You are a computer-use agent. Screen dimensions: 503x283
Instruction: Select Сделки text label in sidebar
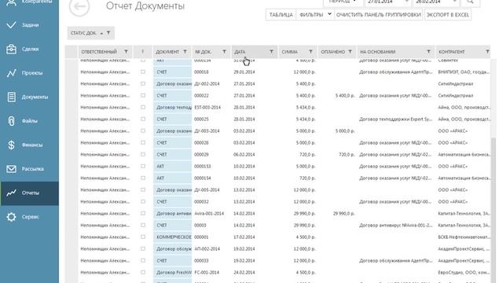[x=31, y=49]
